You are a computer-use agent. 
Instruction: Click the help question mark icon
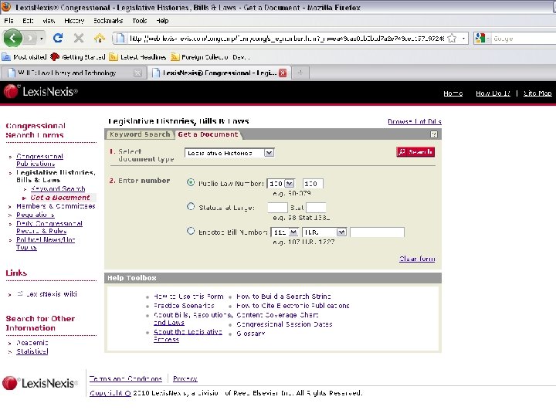[434, 134]
